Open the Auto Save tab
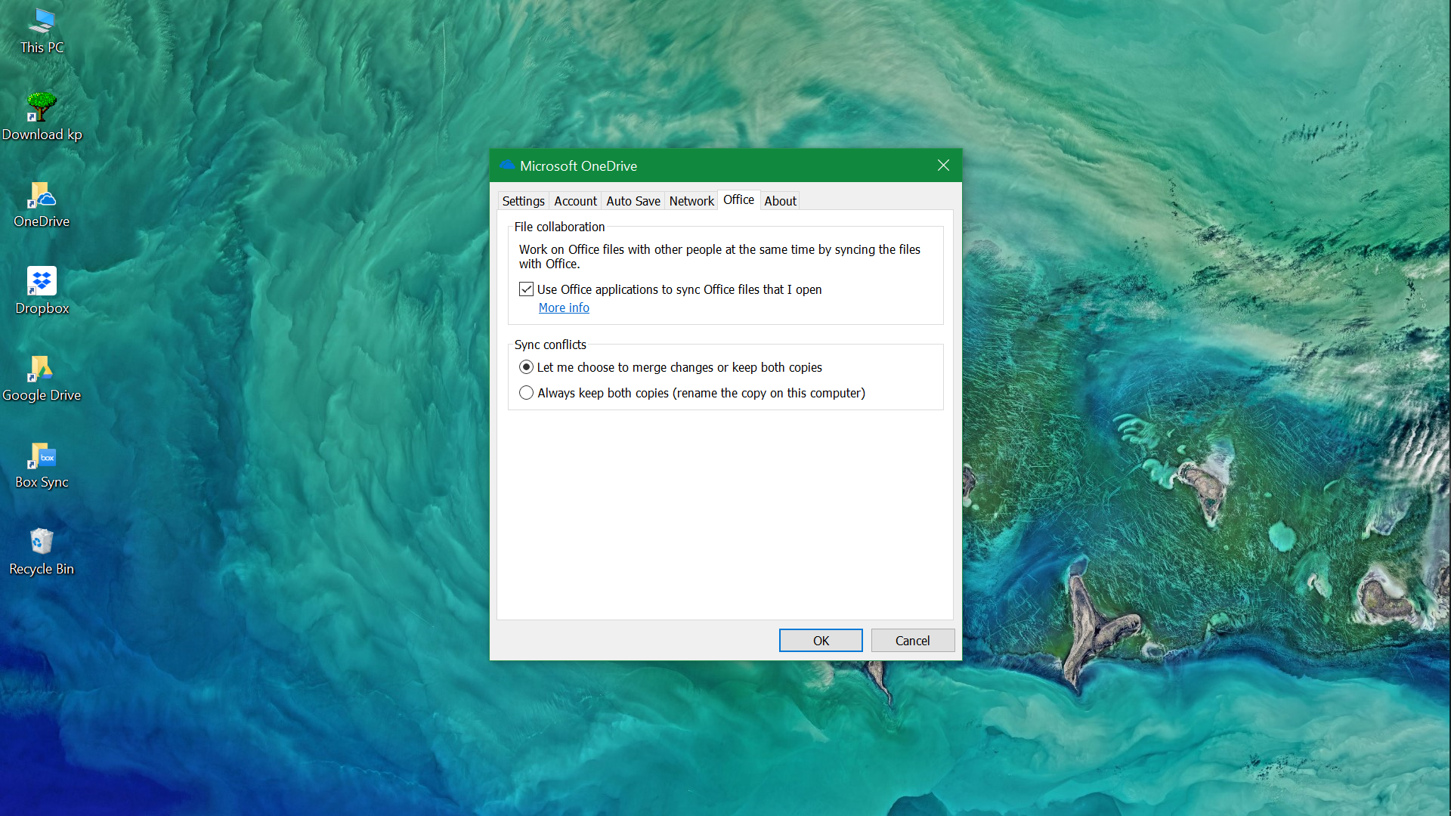Screen dimensions: 1451x816 click(633, 201)
